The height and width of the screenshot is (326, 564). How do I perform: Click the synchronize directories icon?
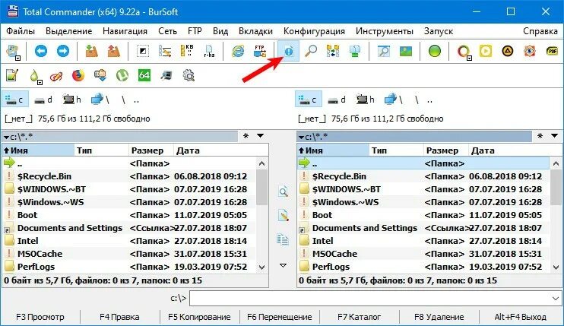pyautogui.click(x=333, y=51)
